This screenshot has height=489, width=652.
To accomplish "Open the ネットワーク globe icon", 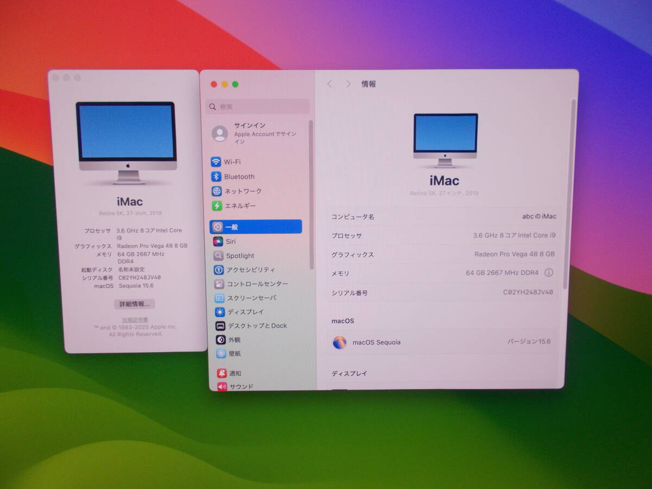I will point(217,191).
